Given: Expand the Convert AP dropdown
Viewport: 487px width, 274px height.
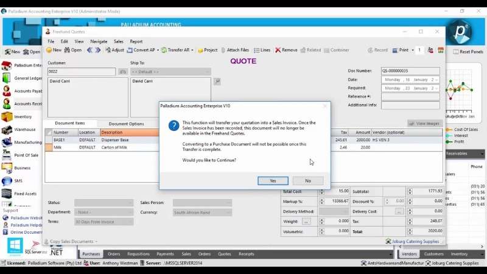Looking at the screenshot, I should pos(159,50).
